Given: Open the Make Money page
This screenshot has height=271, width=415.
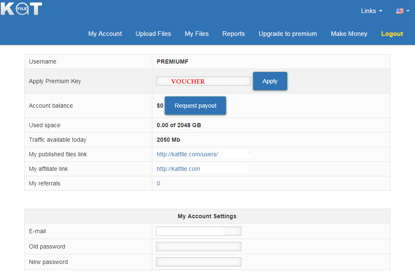Looking at the screenshot, I should pyautogui.click(x=349, y=34).
